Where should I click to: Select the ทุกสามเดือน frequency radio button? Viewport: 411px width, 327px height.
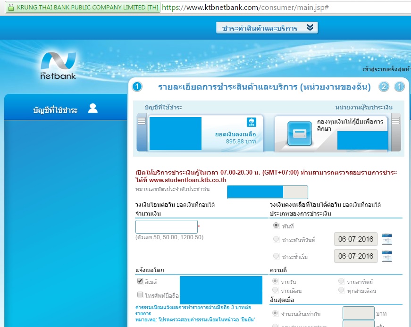click(341, 290)
